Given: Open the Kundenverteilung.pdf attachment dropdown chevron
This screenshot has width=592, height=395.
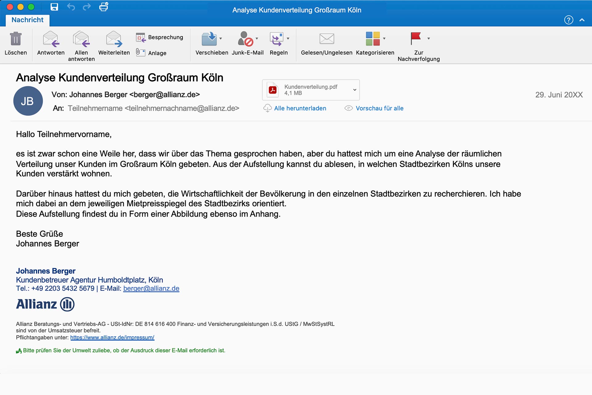Looking at the screenshot, I should (355, 90).
